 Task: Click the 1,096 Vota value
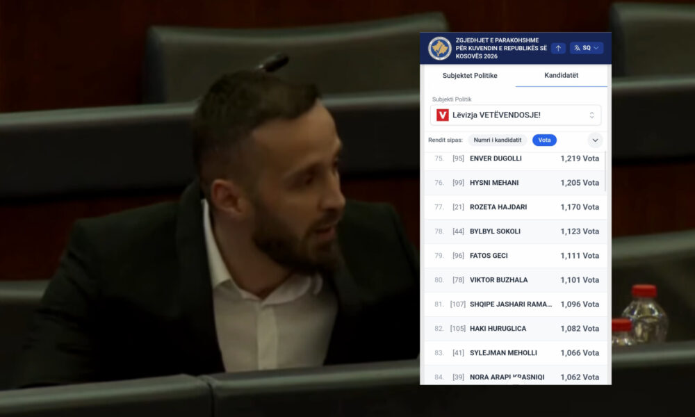point(580,304)
